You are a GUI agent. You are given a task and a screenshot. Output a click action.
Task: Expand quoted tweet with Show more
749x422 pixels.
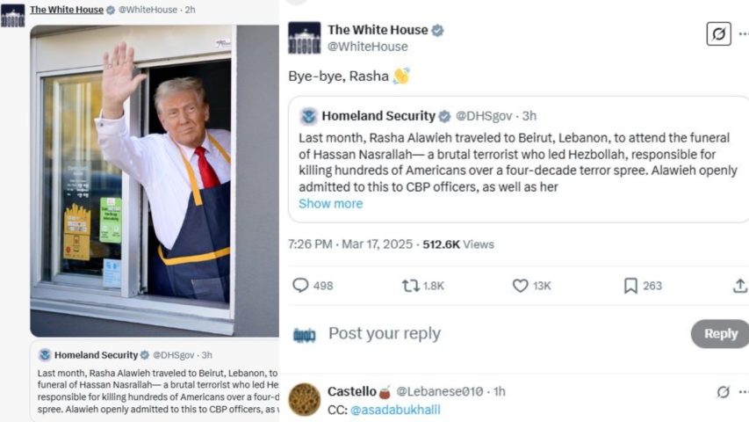[330, 204]
